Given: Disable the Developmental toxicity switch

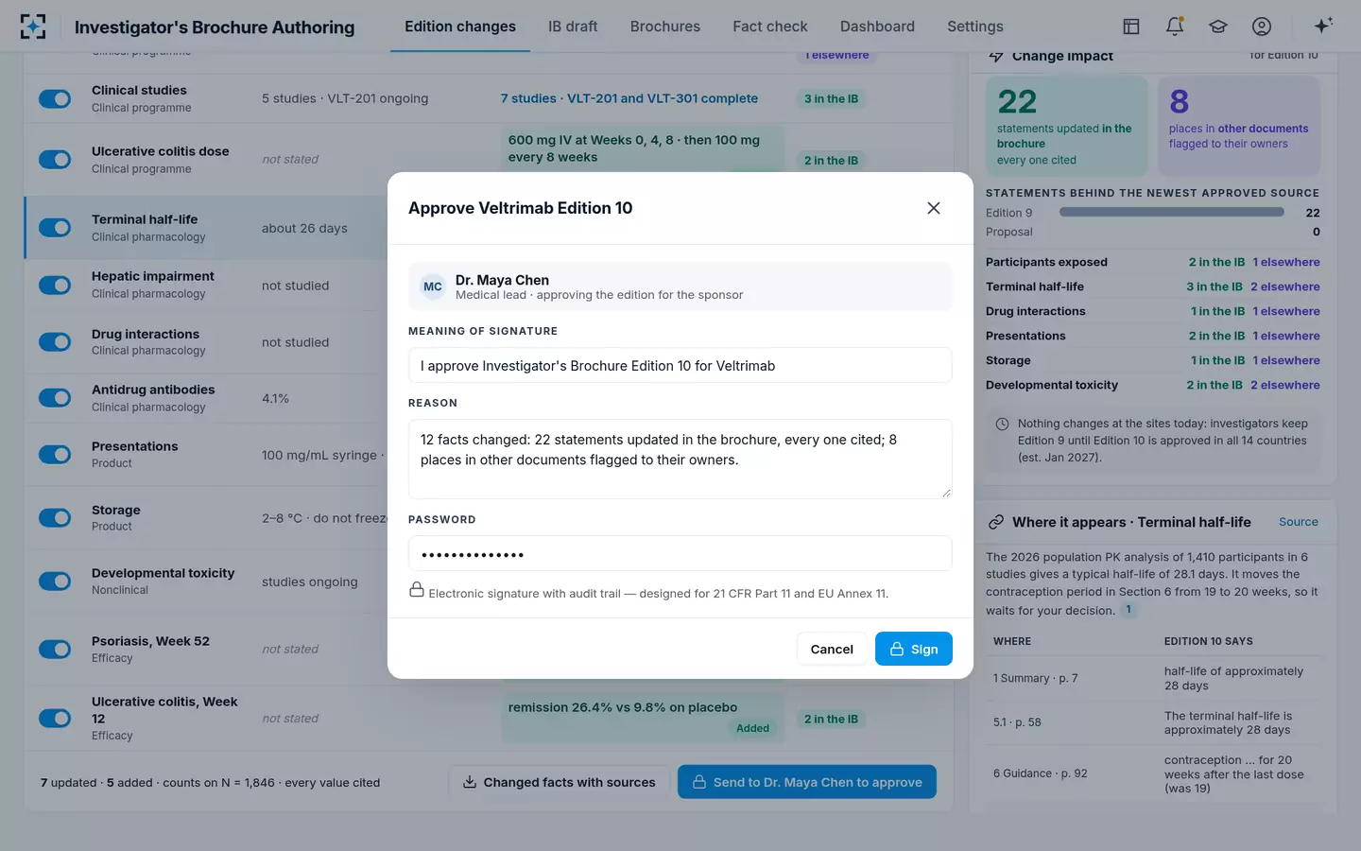Looking at the screenshot, I should tap(55, 581).
